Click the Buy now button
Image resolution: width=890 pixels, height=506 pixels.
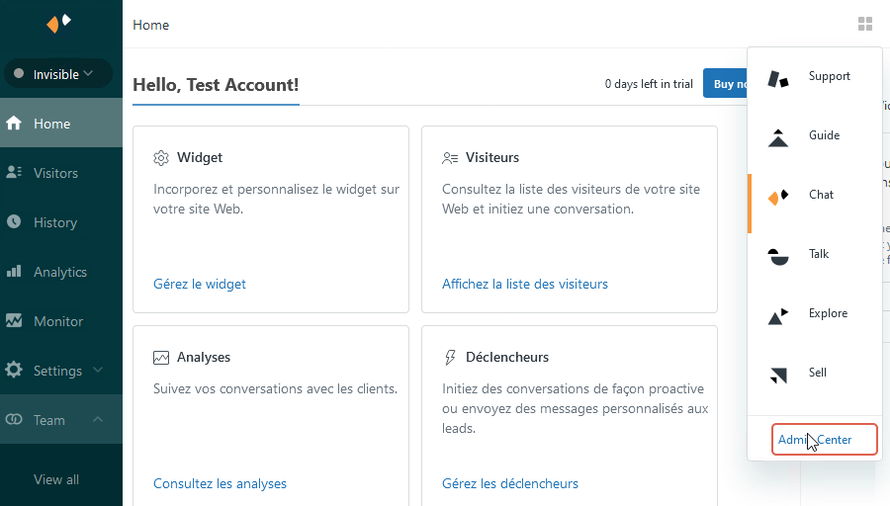pos(724,84)
